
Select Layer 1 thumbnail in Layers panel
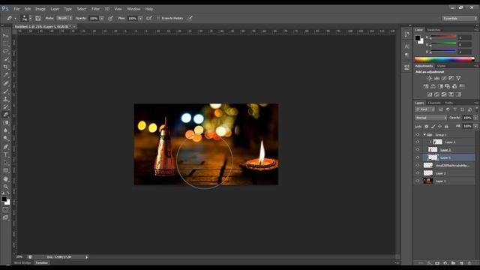(x=428, y=181)
